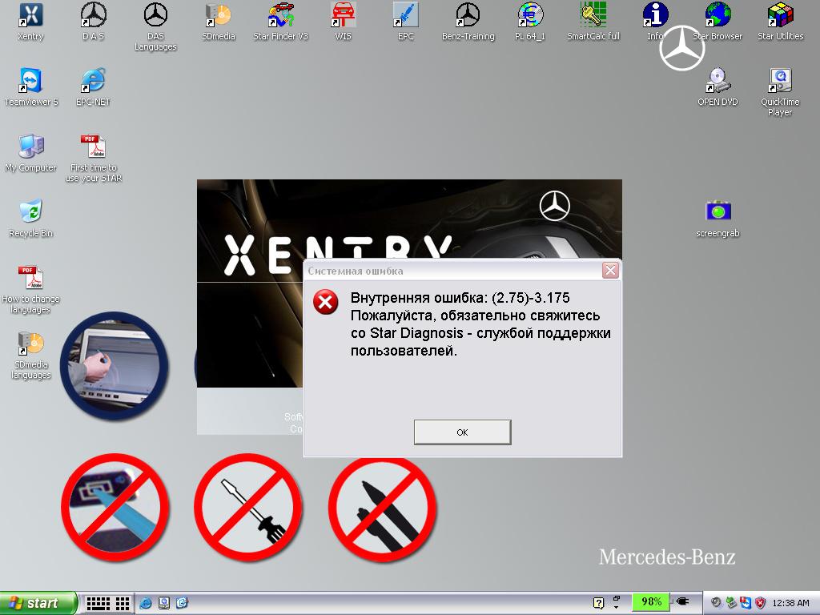Click the 12:38 AM system clock
Image resolution: width=820 pixels, height=615 pixels.
coord(790,603)
